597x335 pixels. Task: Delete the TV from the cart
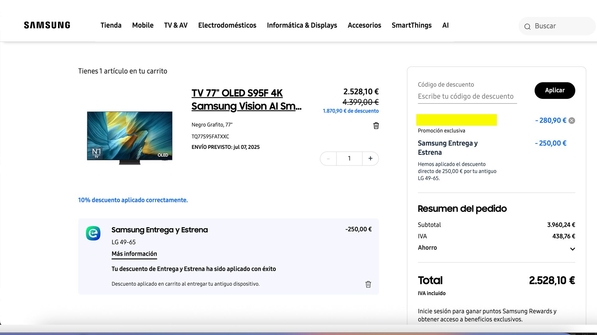[376, 126]
